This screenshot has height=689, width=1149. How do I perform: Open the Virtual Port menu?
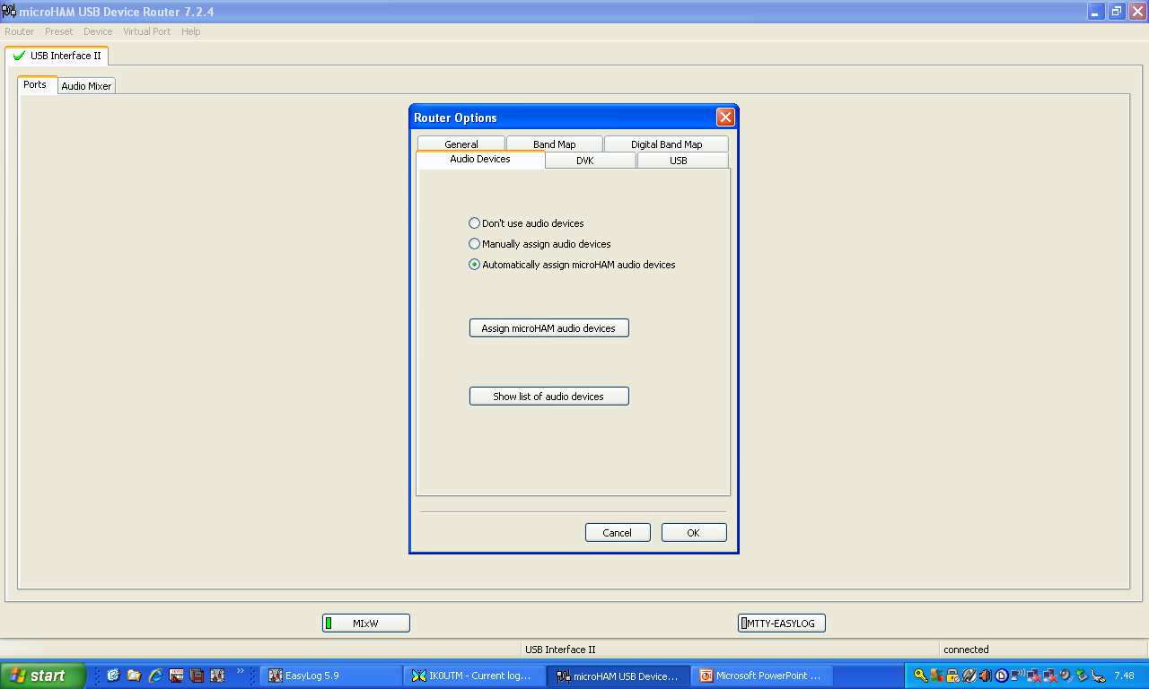click(x=147, y=31)
